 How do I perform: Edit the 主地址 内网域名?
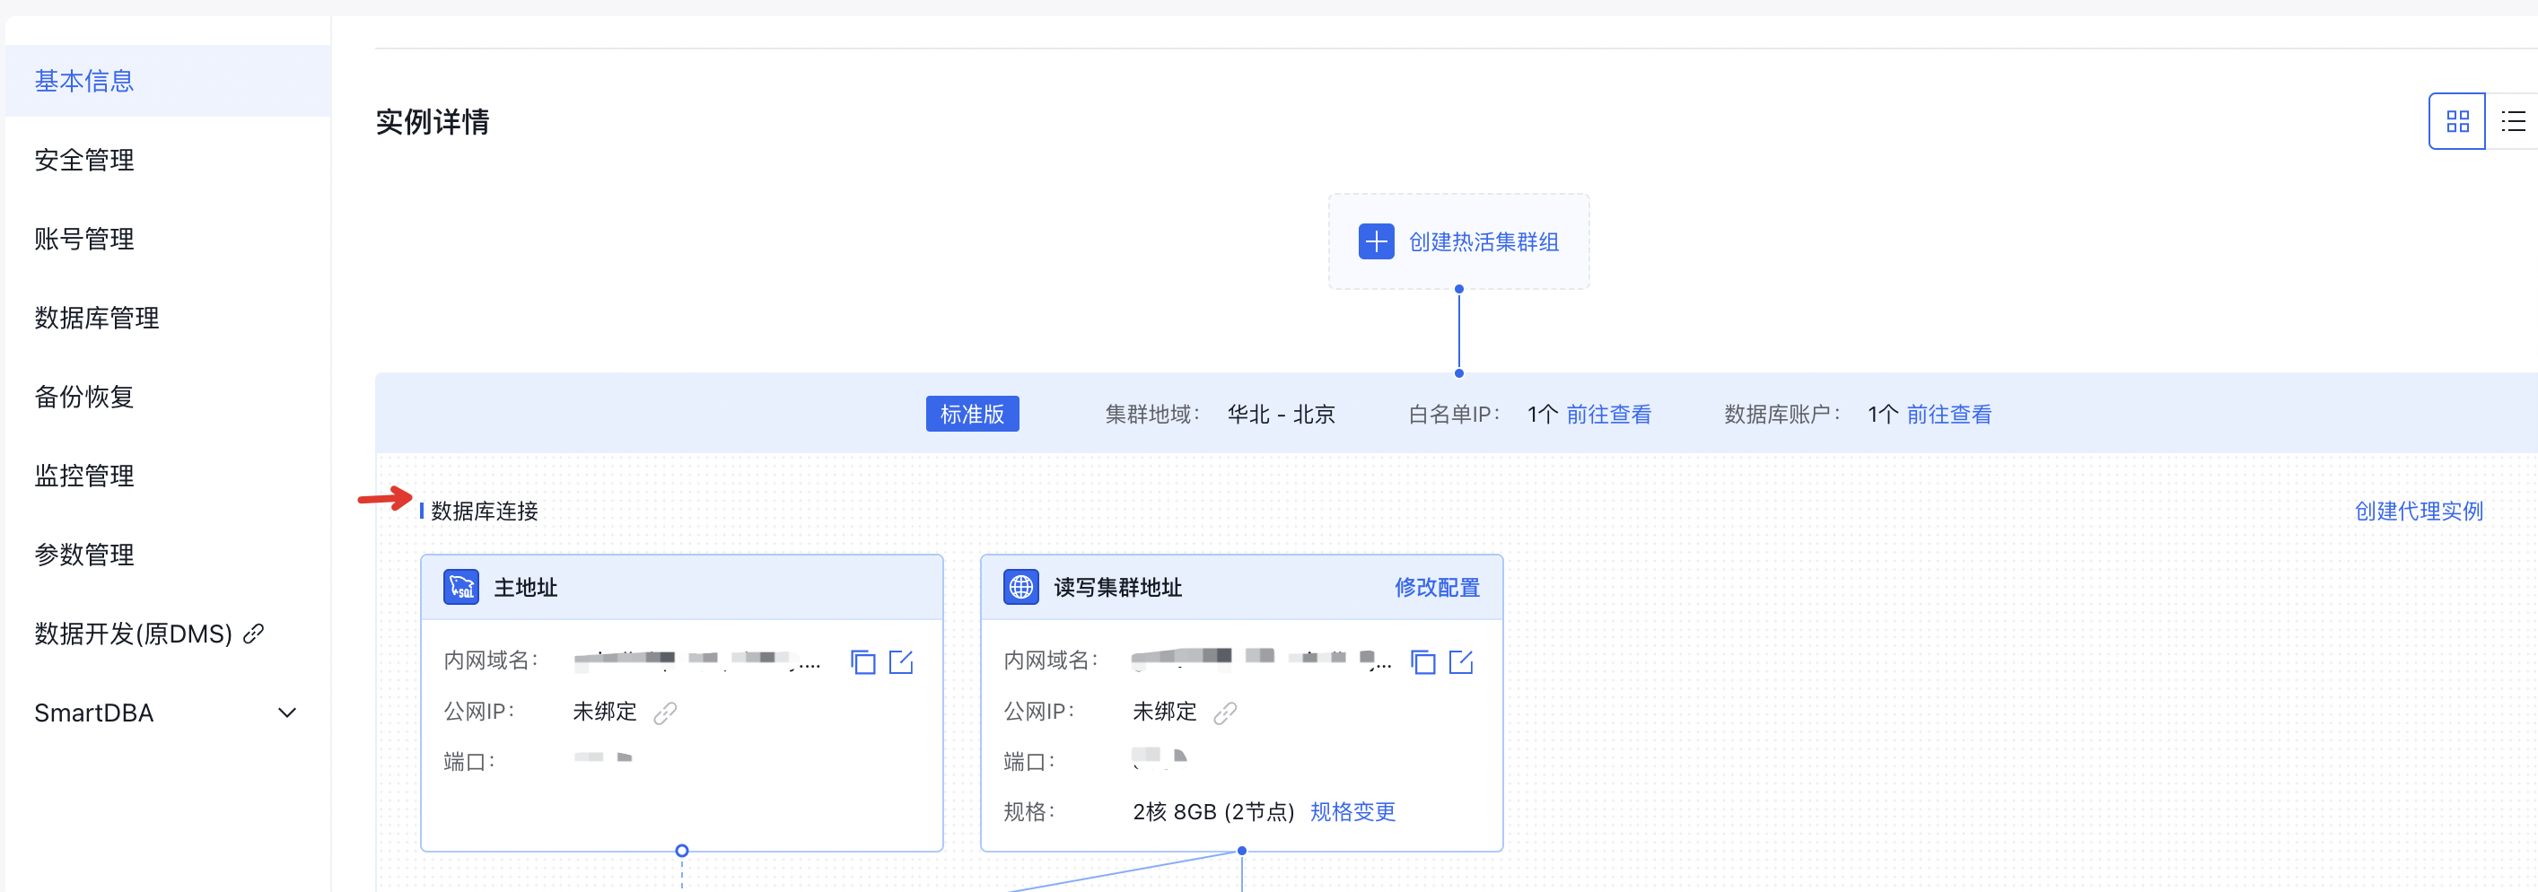[902, 661]
